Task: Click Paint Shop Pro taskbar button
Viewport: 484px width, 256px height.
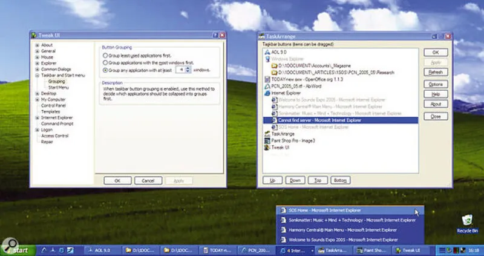Action: (x=371, y=251)
